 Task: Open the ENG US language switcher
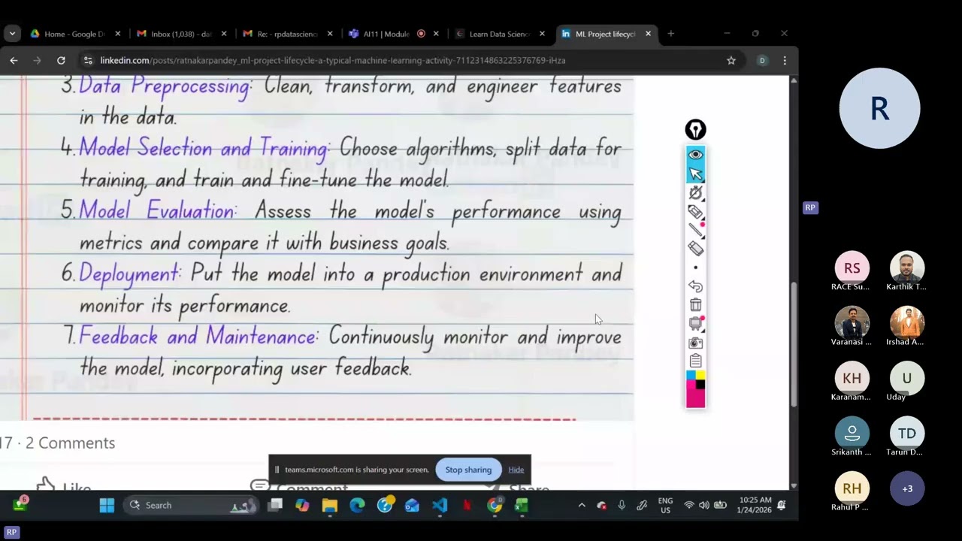(665, 506)
